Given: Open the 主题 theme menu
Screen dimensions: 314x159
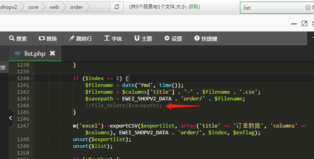Looking at the screenshot, I should pos(143,38).
